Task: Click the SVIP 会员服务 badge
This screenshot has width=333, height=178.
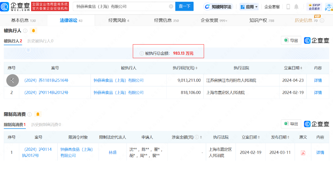Action: pyautogui.click(x=314, y=7)
